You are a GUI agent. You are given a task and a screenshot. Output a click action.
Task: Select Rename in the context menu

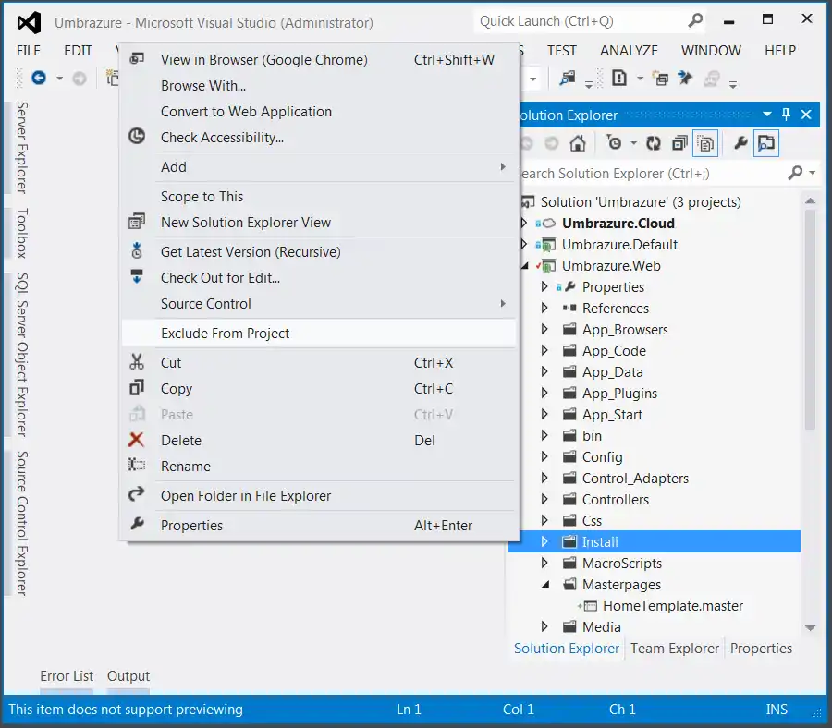point(319,467)
